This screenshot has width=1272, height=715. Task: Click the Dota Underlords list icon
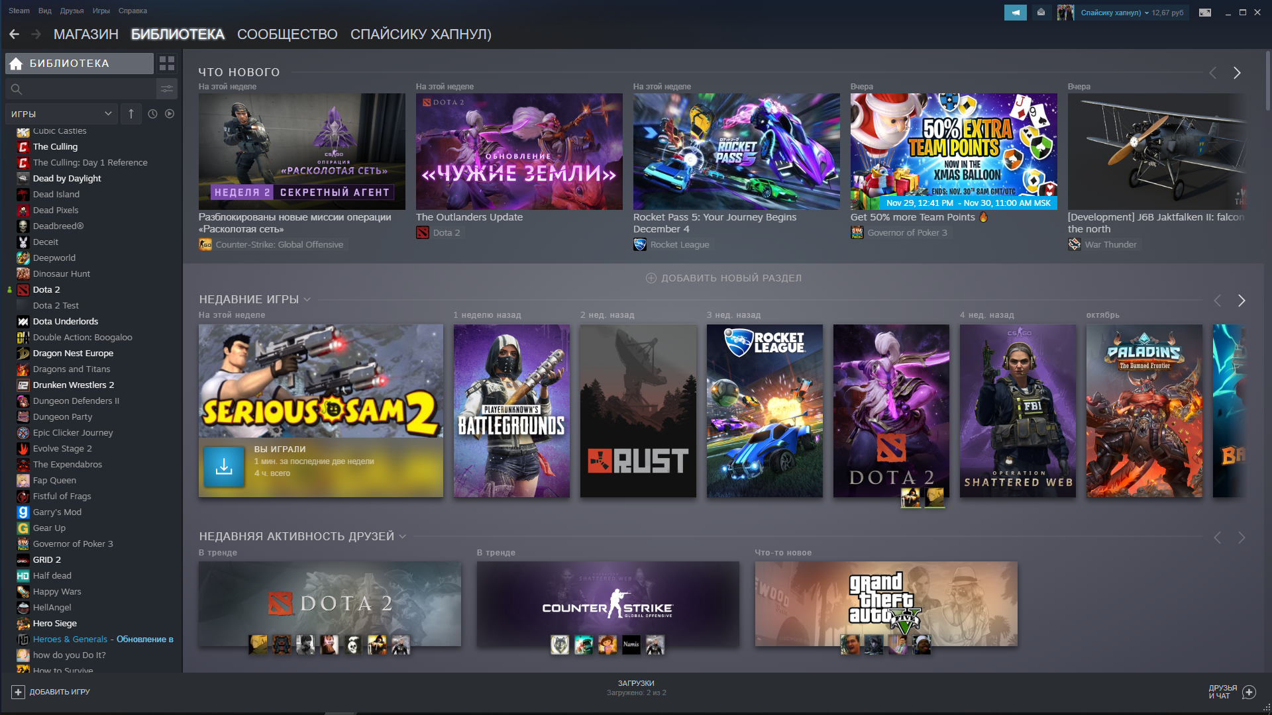[x=23, y=321]
